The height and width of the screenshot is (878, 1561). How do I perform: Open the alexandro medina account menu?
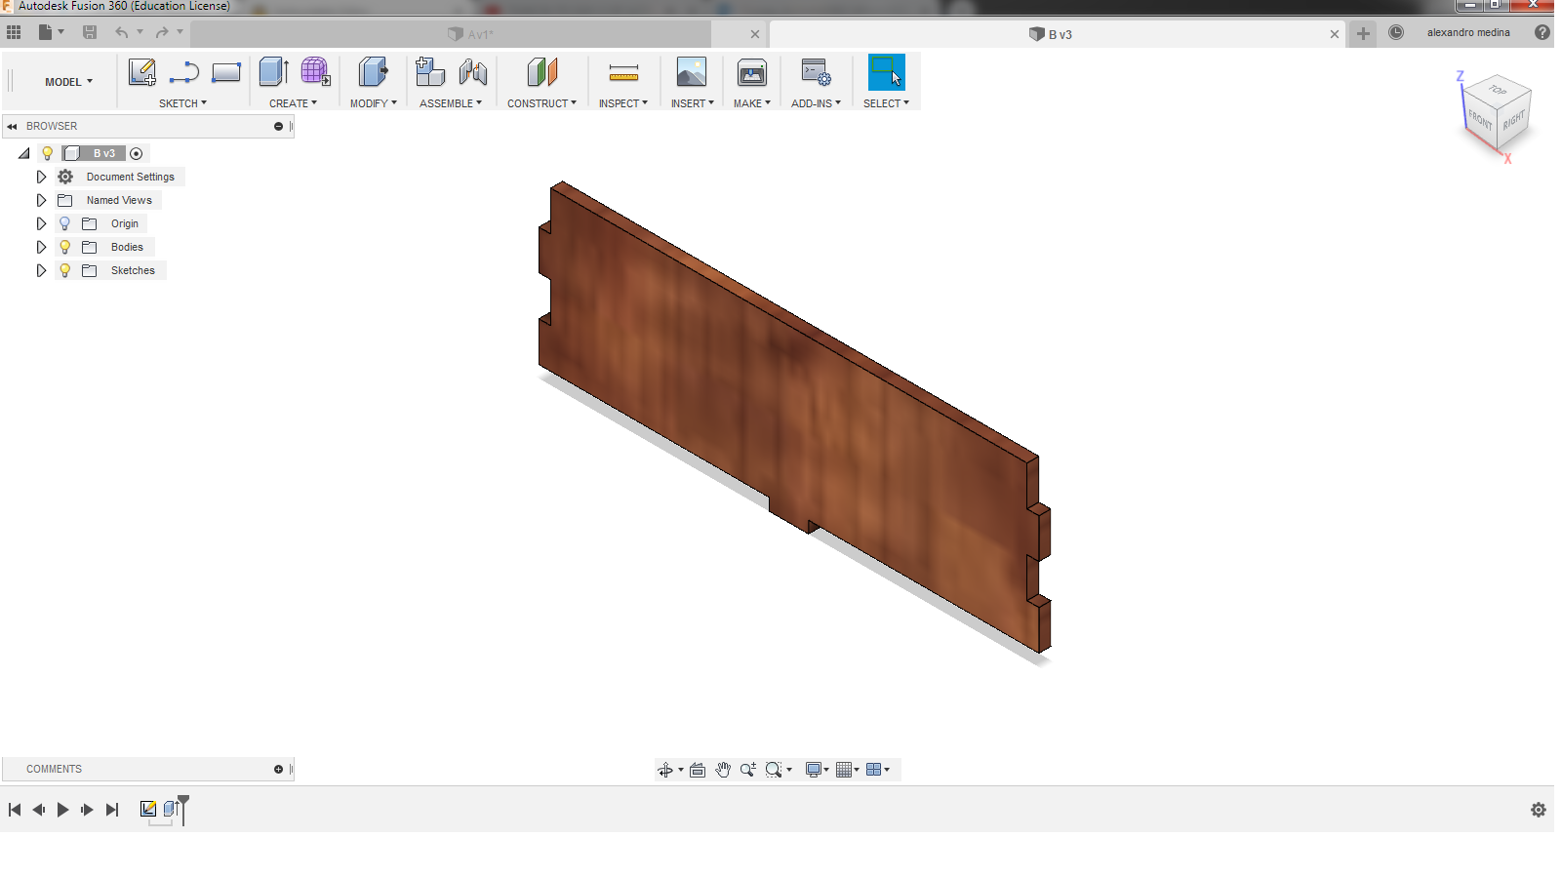(1468, 32)
